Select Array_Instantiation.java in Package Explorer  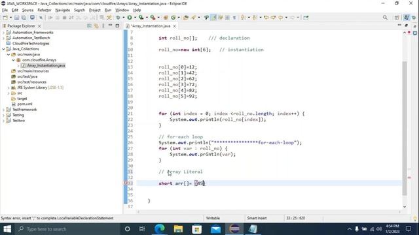tap(46, 65)
